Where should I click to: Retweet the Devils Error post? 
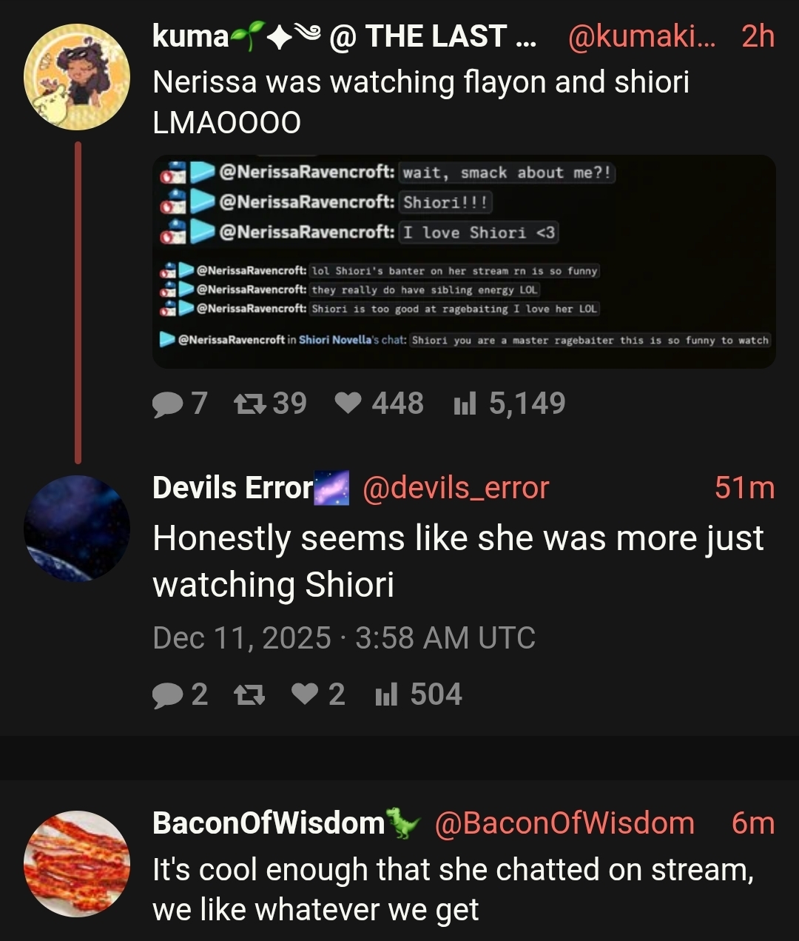[x=248, y=695]
